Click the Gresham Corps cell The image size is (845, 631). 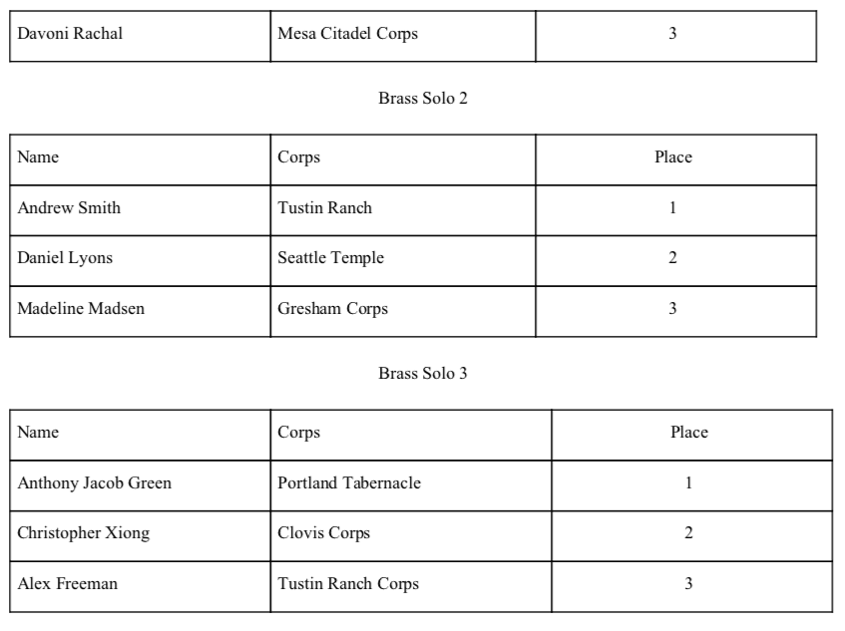[403, 311]
